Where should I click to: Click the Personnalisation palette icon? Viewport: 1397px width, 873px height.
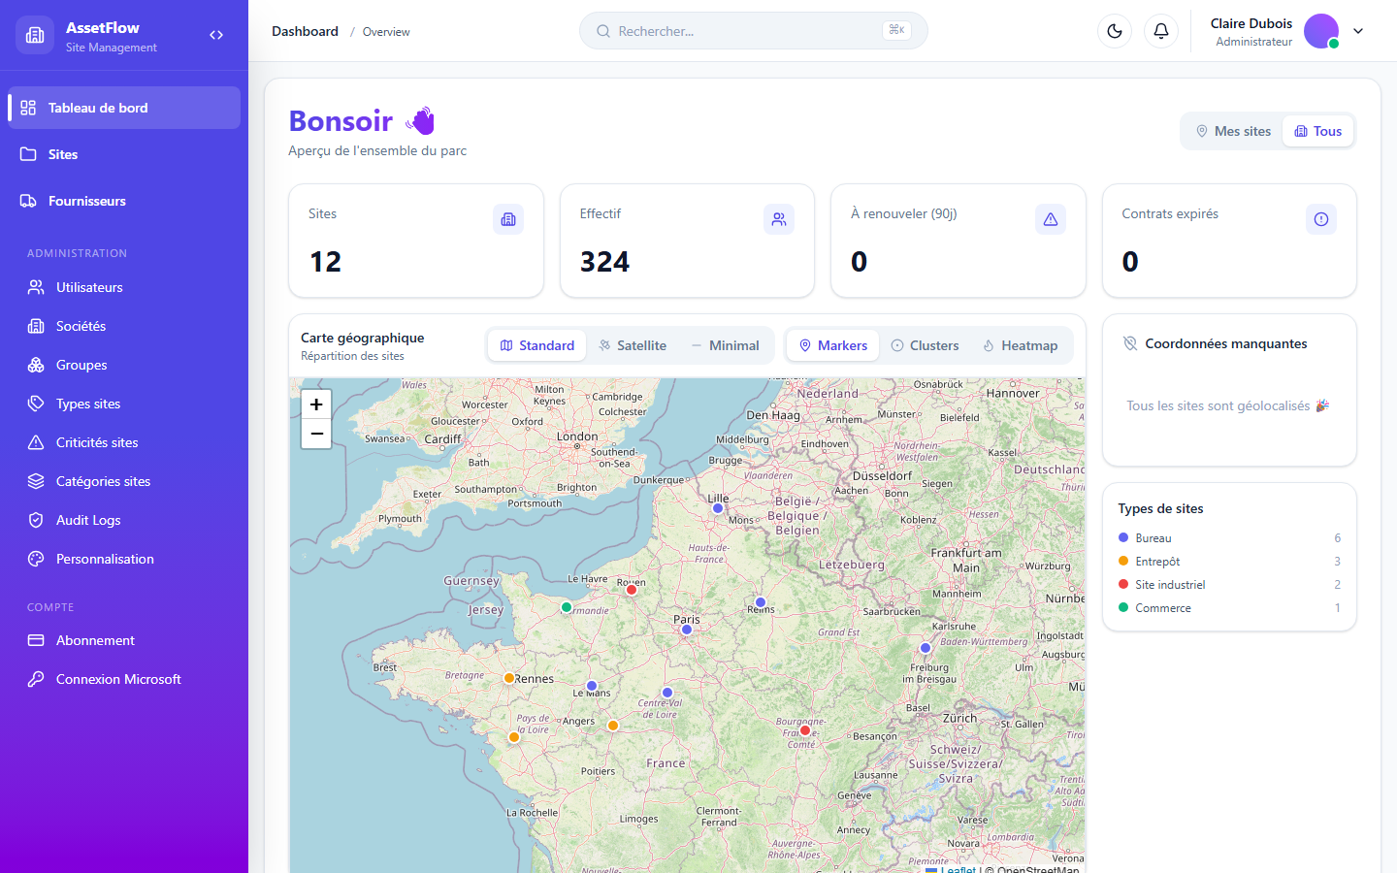click(36, 559)
